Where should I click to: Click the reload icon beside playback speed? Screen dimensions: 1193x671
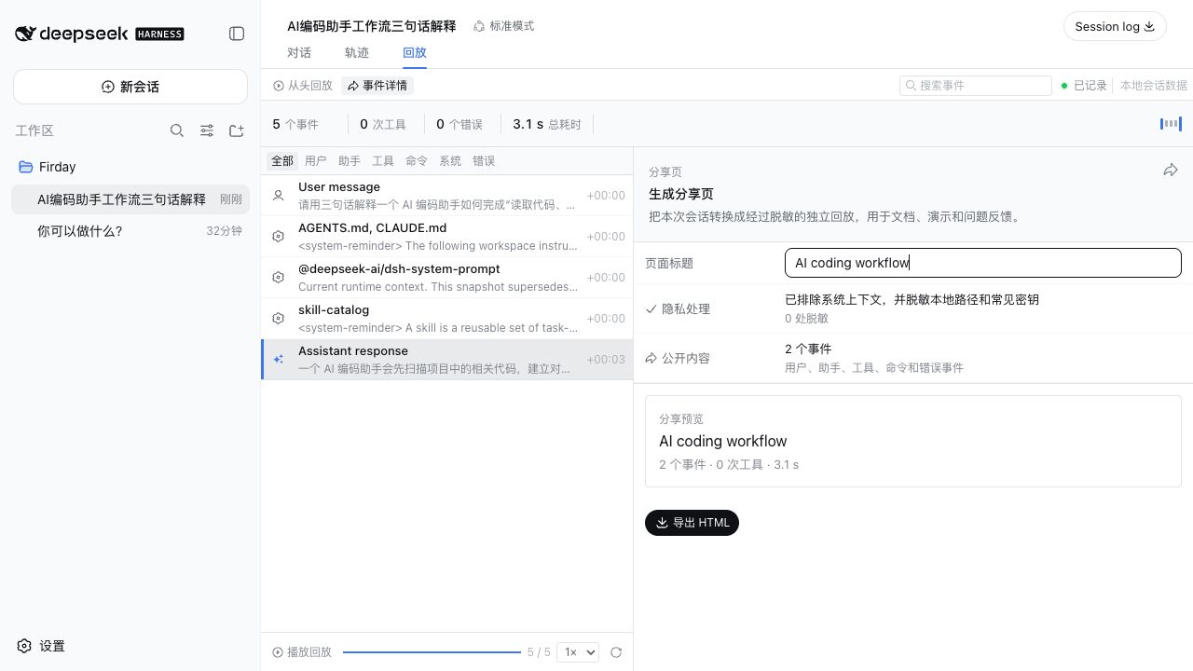(616, 652)
